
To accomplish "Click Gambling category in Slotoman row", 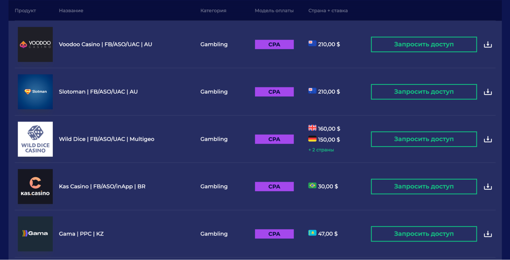I will coord(214,92).
